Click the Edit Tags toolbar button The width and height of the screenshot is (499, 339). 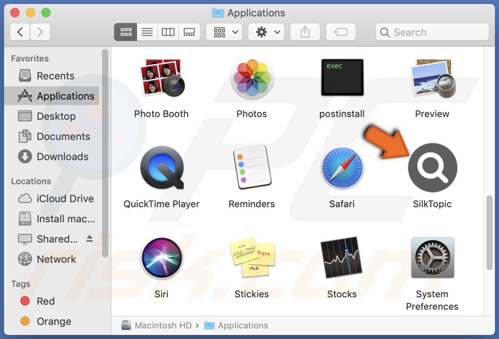pos(341,32)
